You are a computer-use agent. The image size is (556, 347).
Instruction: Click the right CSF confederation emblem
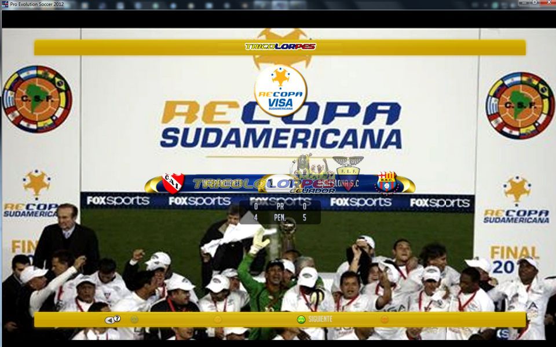[x=520, y=105]
